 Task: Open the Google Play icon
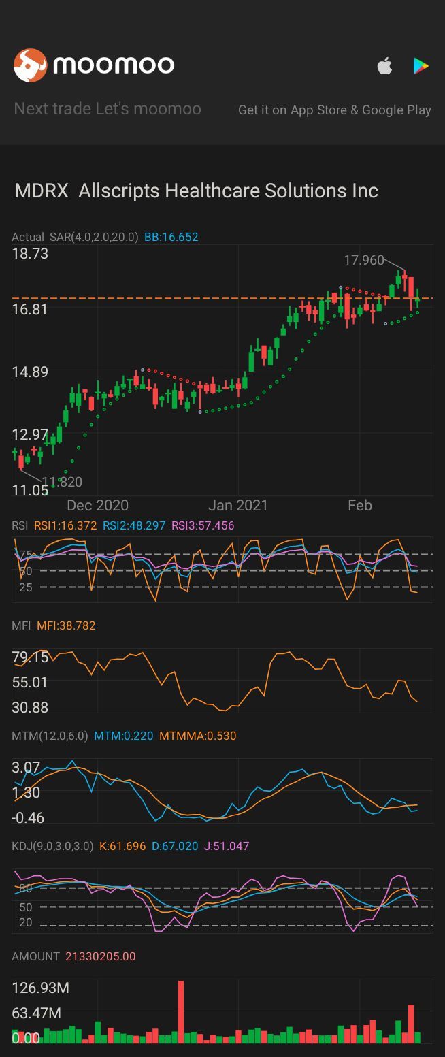click(x=421, y=66)
